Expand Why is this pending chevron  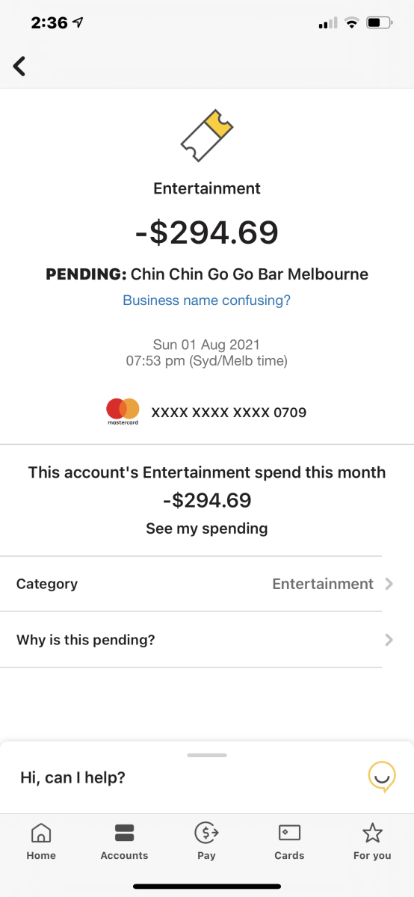pyautogui.click(x=389, y=640)
